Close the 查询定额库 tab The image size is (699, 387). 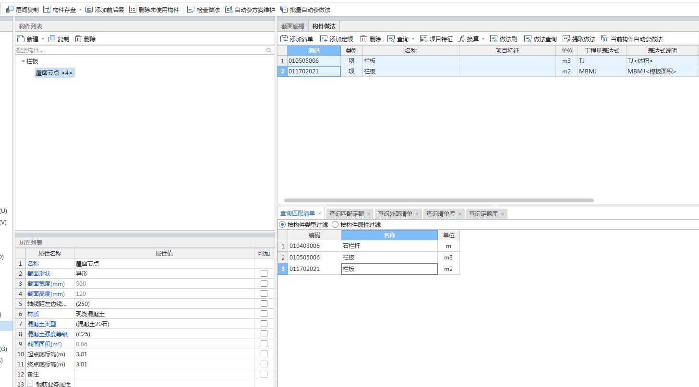pos(503,214)
